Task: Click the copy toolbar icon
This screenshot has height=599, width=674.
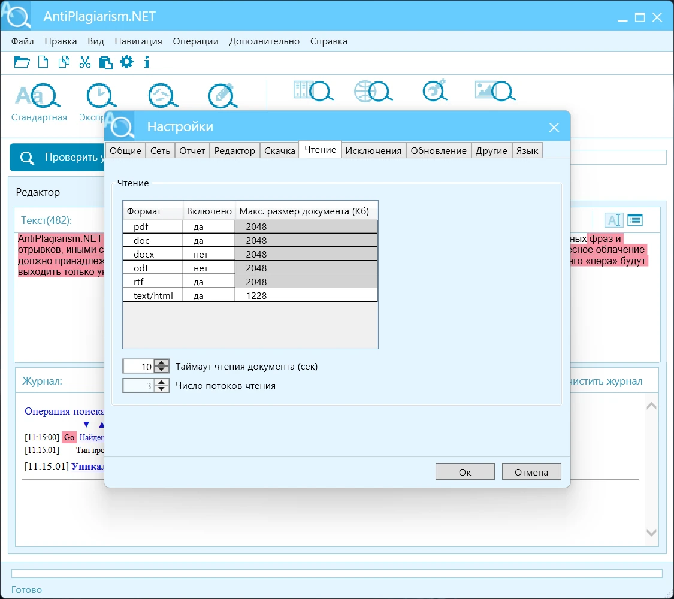Action: [x=64, y=62]
